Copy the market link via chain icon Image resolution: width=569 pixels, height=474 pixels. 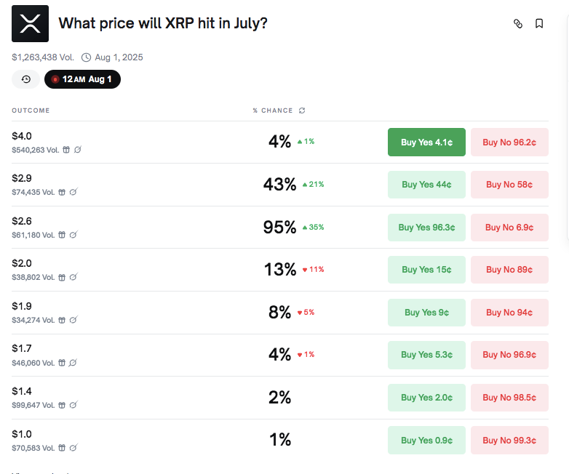click(518, 24)
